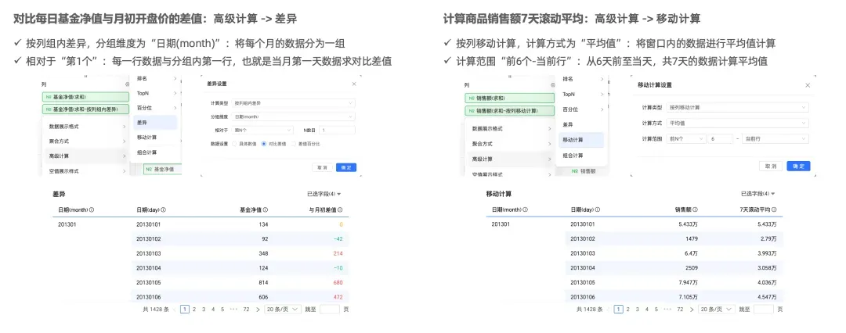
Task: Open 高级计算 in left context menu
Action: pyautogui.click(x=86, y=156)
